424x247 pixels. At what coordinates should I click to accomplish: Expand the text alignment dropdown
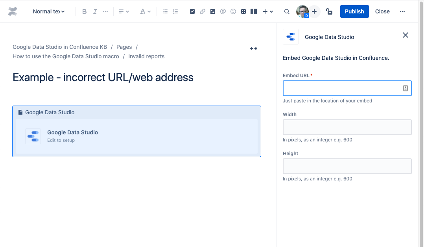124,11
